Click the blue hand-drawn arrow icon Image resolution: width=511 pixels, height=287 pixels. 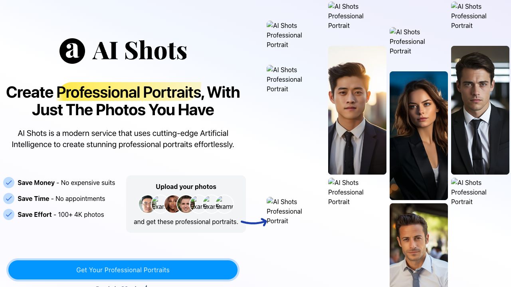(x=254, y=222)
